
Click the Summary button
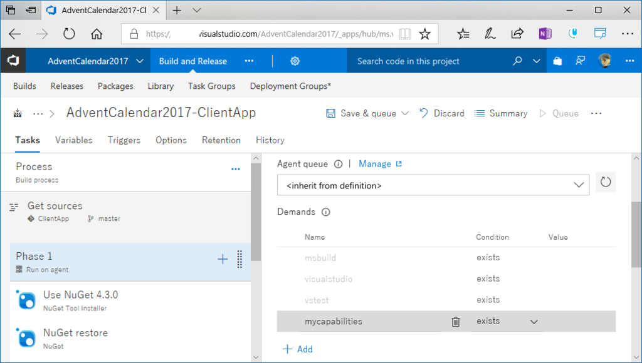pos(501,113)
